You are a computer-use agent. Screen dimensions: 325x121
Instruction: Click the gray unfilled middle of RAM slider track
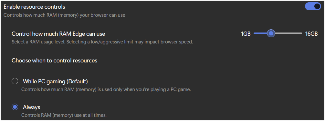[x=288, y=33]
